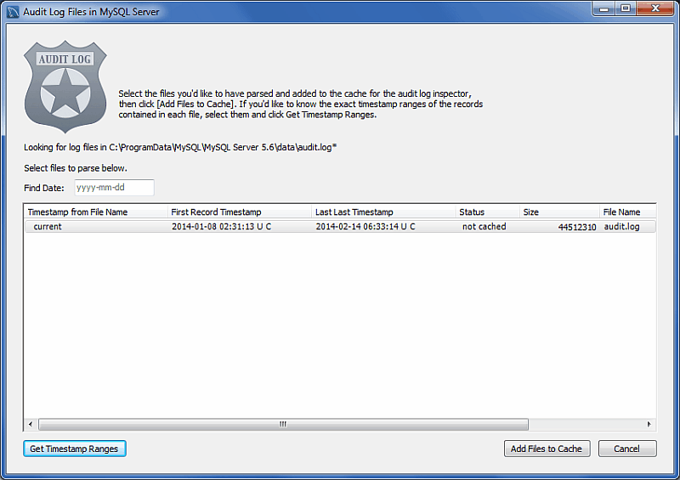Screen dimensions: 680x480
Task: Click the Audit Log badge icon
Action: point(65,87)
